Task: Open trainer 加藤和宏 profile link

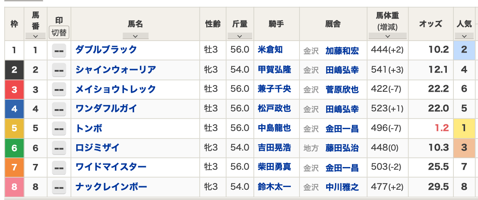Action: (342, 51)
